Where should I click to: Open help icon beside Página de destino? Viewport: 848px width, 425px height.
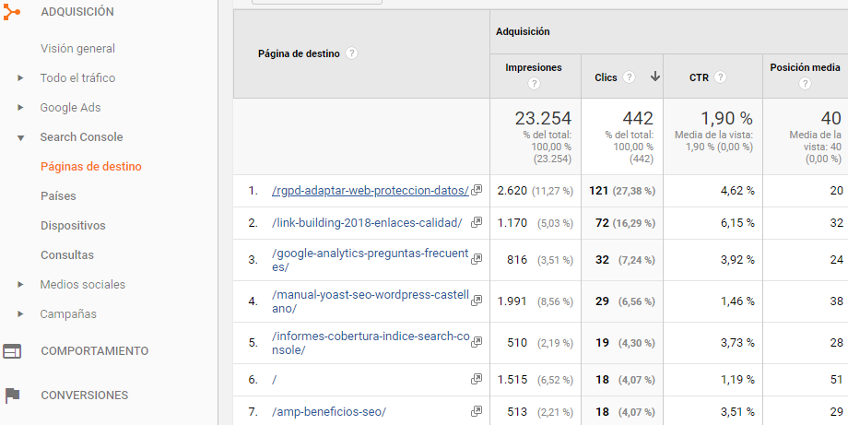(x=351, y=53)
